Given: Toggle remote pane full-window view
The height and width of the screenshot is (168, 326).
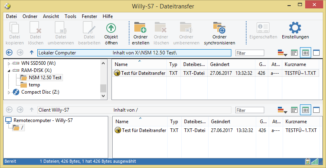Looking at the screenshot, I should click(316, 110).
